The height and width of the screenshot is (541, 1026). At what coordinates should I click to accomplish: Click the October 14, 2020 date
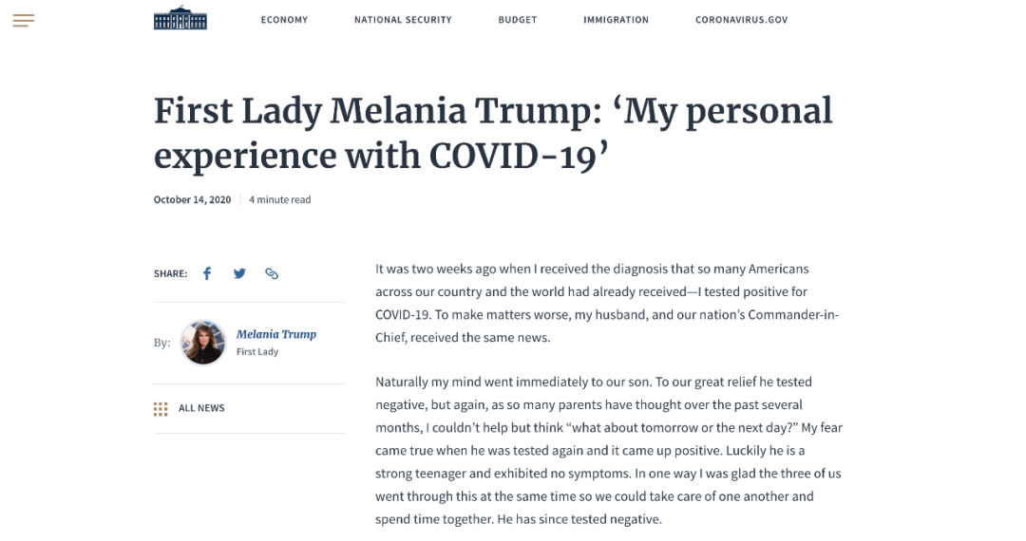tap(192, 200)
